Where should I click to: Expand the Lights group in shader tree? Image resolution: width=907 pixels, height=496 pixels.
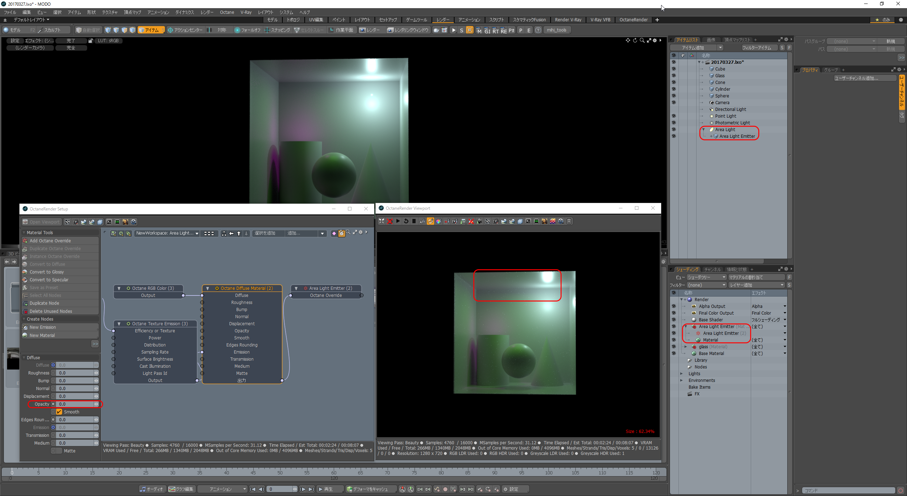pyautogui.click(x=681, y=373)
